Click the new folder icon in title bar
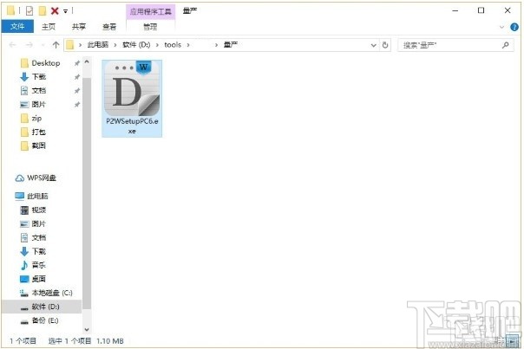Screen dimensions: 524x349 (43, 11)
